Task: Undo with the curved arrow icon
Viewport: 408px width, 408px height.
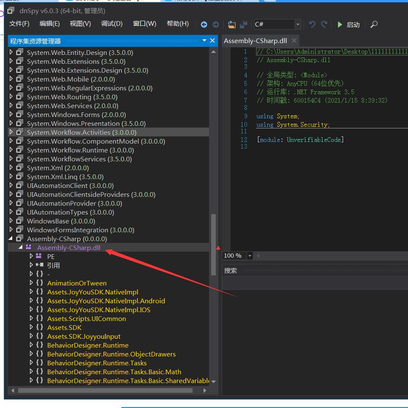Action: point(312,24)
